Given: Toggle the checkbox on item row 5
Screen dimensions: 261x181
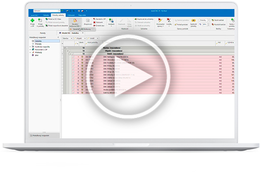Looking at the screenshot, I should point(74,69).
